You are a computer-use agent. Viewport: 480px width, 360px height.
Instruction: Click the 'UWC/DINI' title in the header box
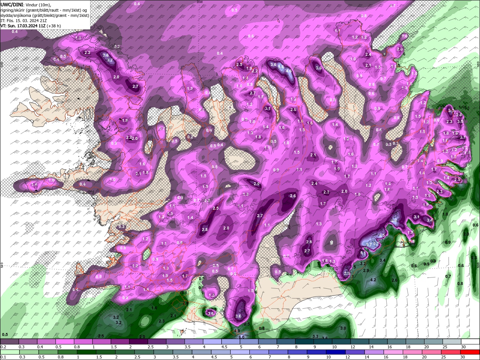point(11,4)
